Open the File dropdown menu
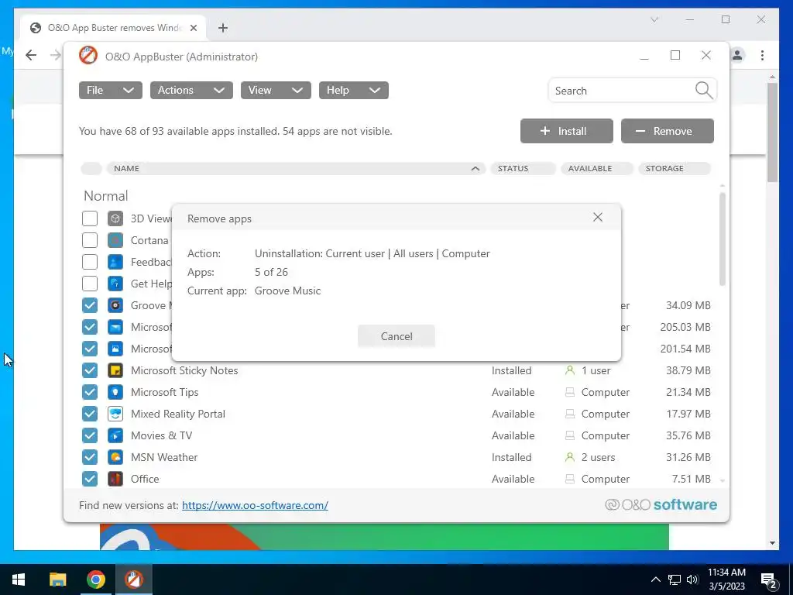This screenshot has height=595, width=793. (x=110, y=90)
